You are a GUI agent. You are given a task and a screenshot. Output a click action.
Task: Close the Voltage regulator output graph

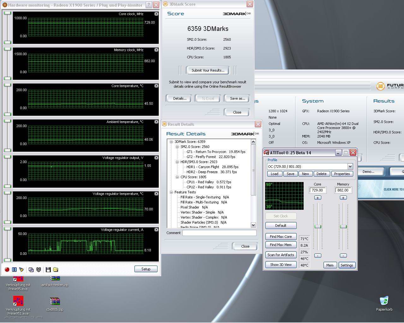click(x=156, y=158)
